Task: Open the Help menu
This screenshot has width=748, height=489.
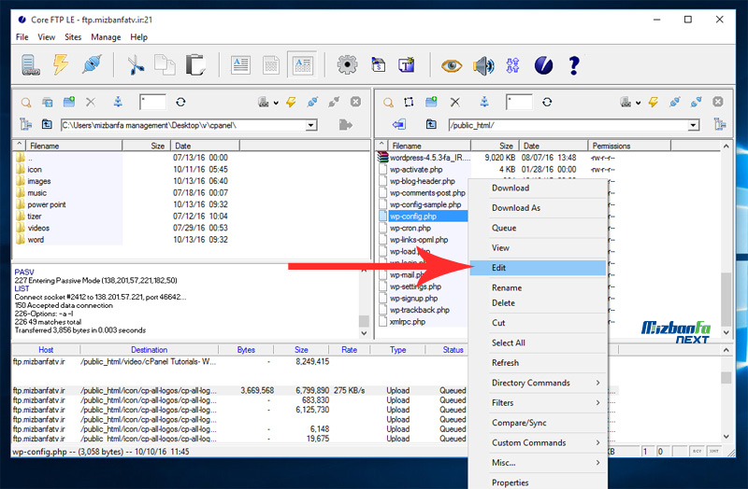Action: (x=138, y=37)
